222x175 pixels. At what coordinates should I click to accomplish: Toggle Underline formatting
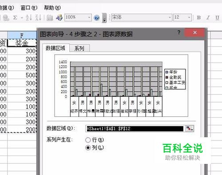[x=217, y=18]
